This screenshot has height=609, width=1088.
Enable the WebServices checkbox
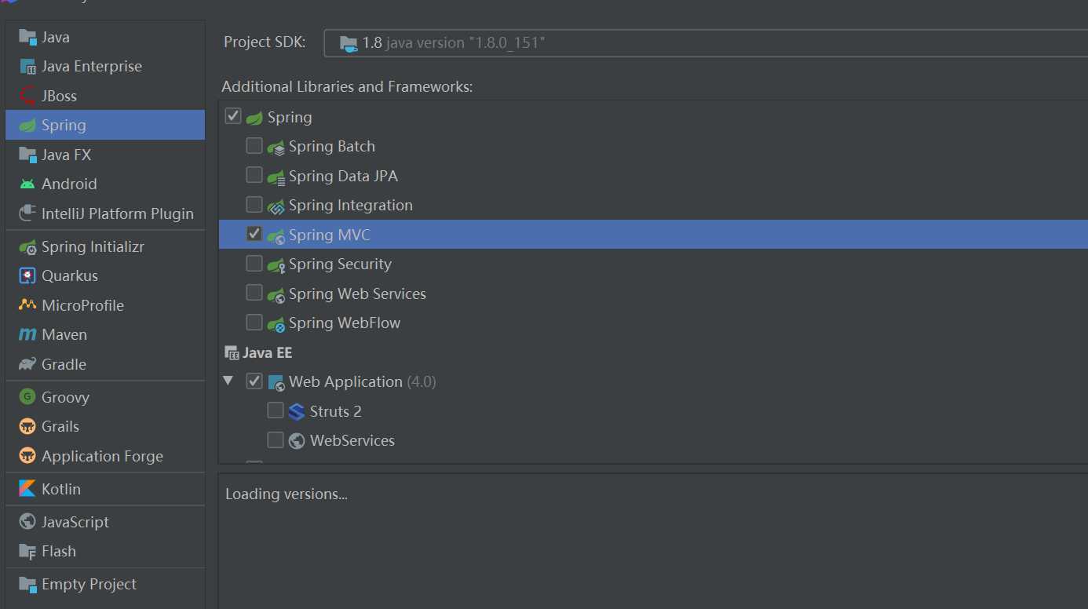pos(276,439)
